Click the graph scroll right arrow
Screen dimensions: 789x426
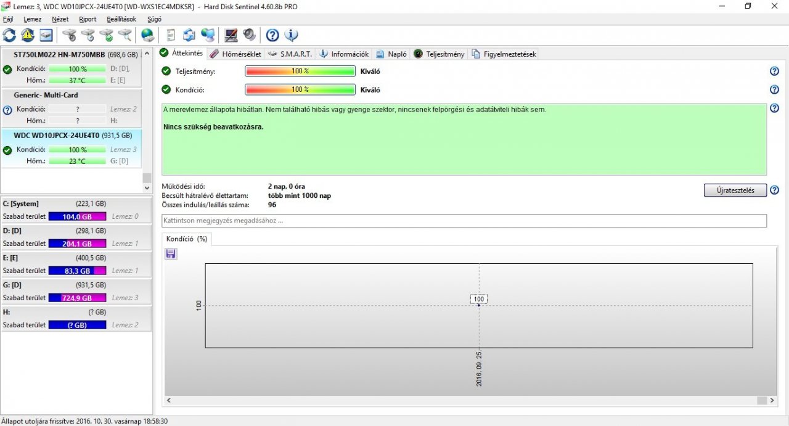pyautogui.click(x=772, y=401)
